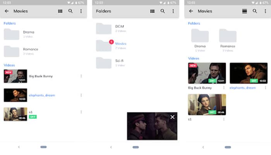
Task: Go back from the left Movies list screen
Action: [7, 11]
